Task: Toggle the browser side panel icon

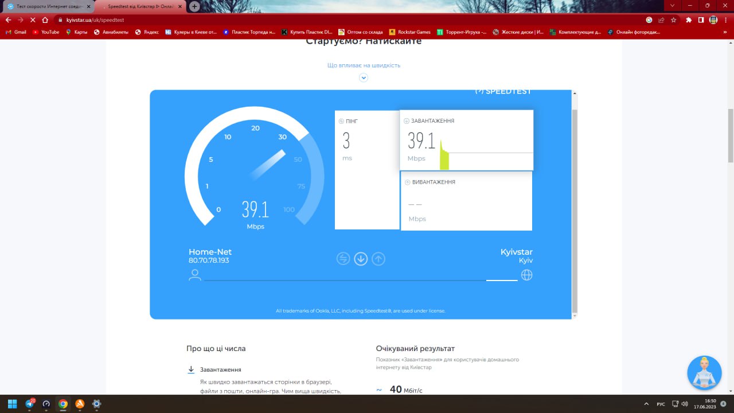Action: tap(701, 20)
